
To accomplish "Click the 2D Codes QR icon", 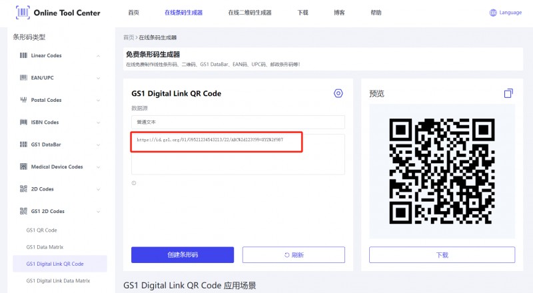I will pyautogui.click(x=23, y=188).
